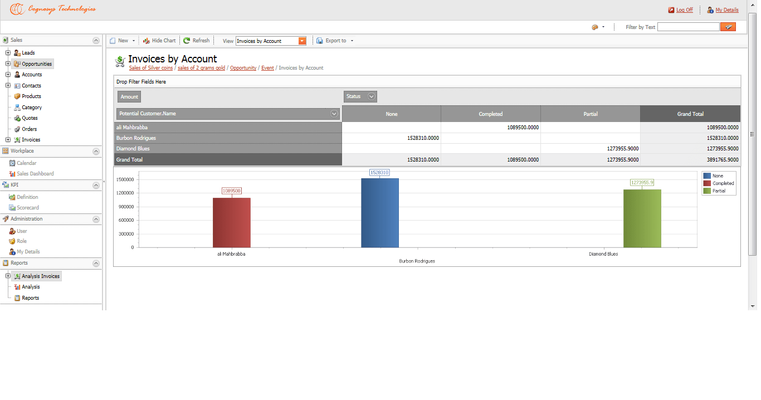
Task: Open the theme palette icon
Action: [x=594, y=27]
